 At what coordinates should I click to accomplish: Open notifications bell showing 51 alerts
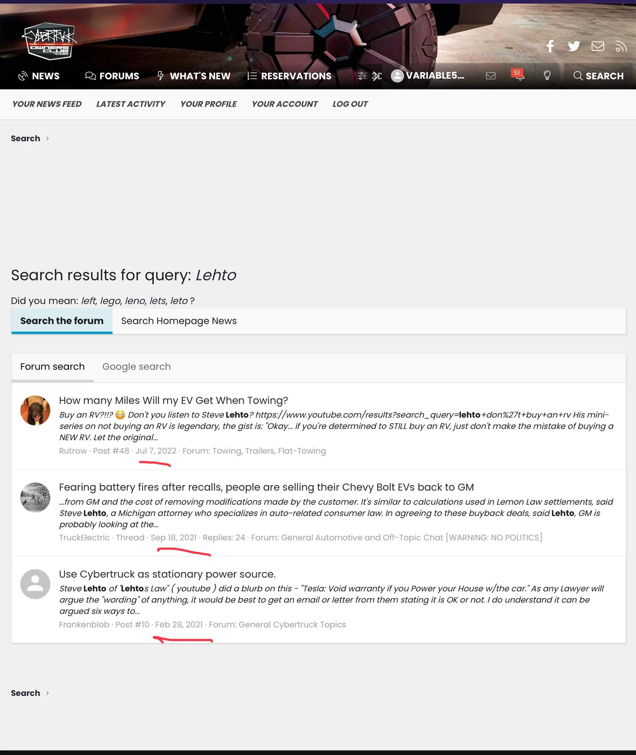(518, 76)
